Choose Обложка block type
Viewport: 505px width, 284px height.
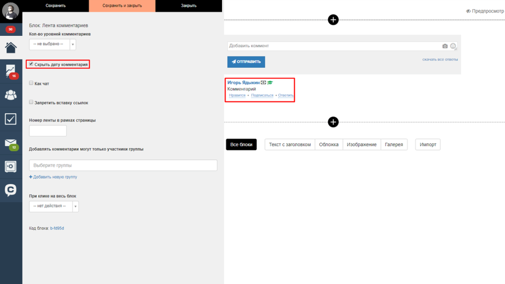(329, 145)
